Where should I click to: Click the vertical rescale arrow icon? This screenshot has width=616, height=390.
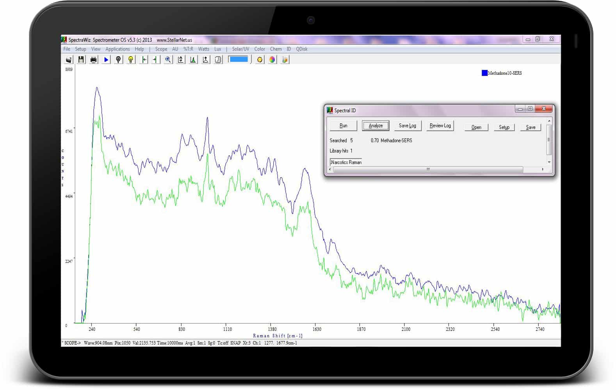(x=180, y=60)
